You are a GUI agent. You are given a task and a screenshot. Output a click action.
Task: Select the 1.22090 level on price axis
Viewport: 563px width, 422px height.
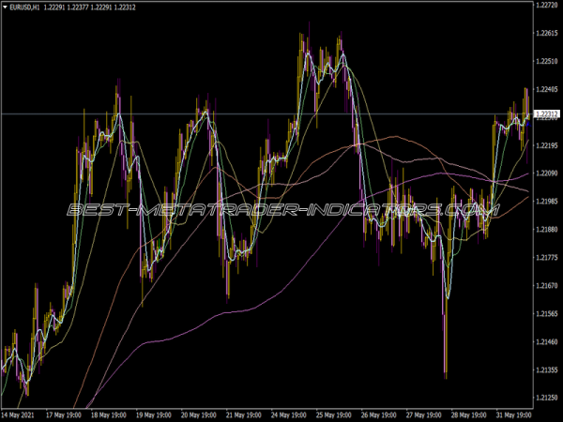point(546,173)
